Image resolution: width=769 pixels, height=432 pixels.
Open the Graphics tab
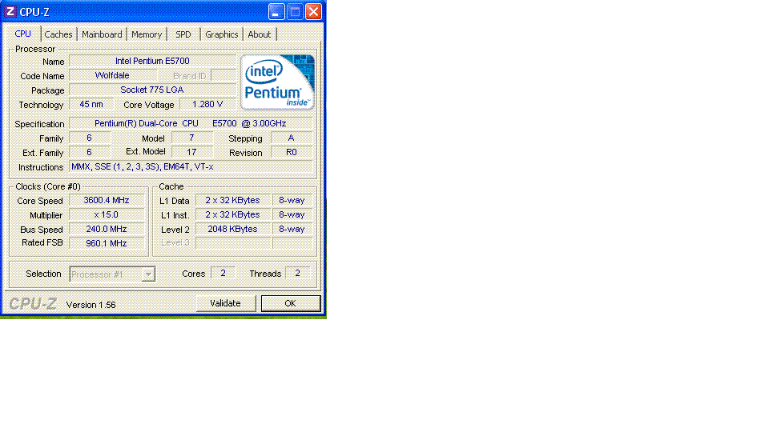[x=222, y=34]
